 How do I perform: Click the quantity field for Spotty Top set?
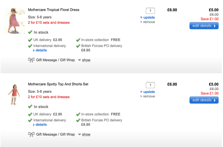[x=150, y=85]
